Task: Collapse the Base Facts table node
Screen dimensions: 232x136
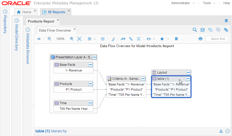Action: click(90, 65)
